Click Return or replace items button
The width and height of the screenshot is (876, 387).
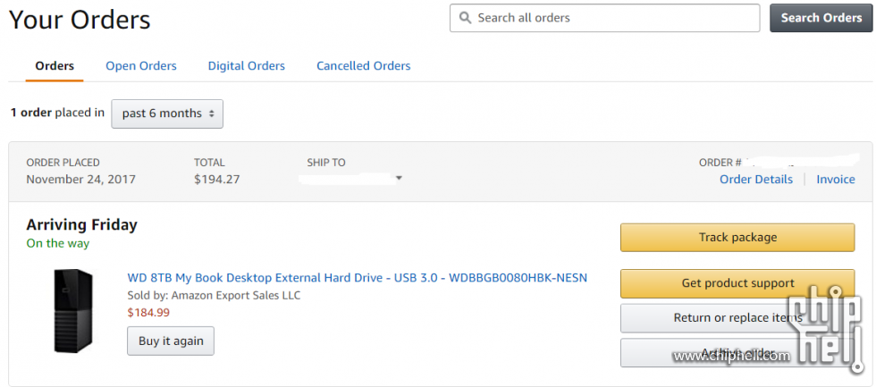tap(737, 318)
